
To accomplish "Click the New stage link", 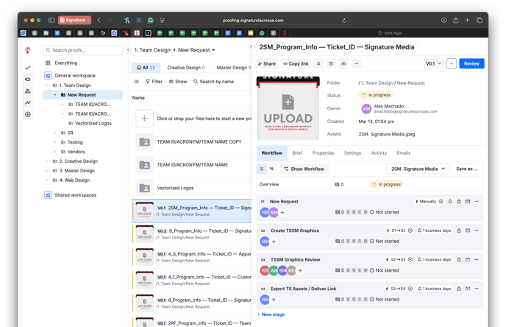I will click(271, 314).
